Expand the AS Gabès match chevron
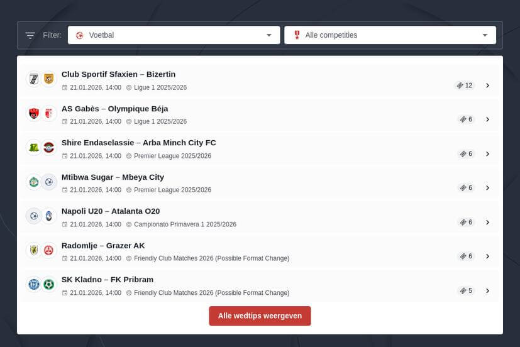 point(487,119)
